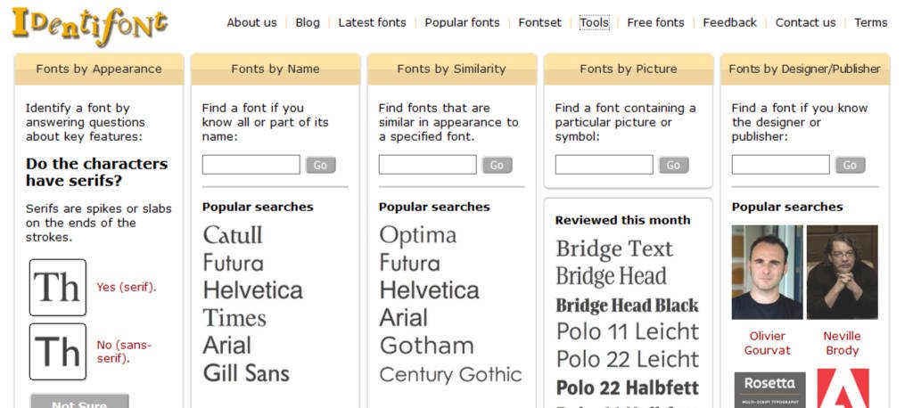Image resolution: width=913 pixels, height=408 pixels.
Task: Open the Fontset navigation link
Action: [x=539, y=22]
